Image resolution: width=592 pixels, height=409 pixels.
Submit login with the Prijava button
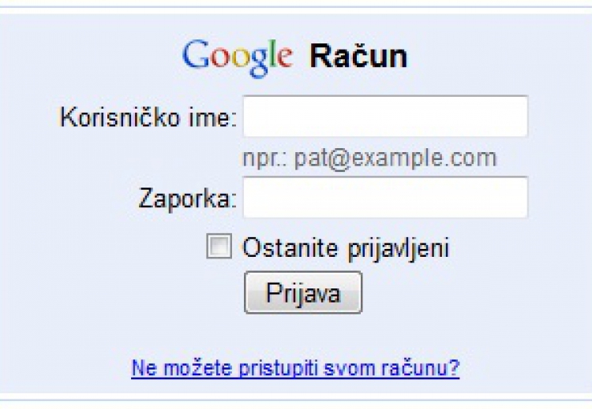coord(303,292)
